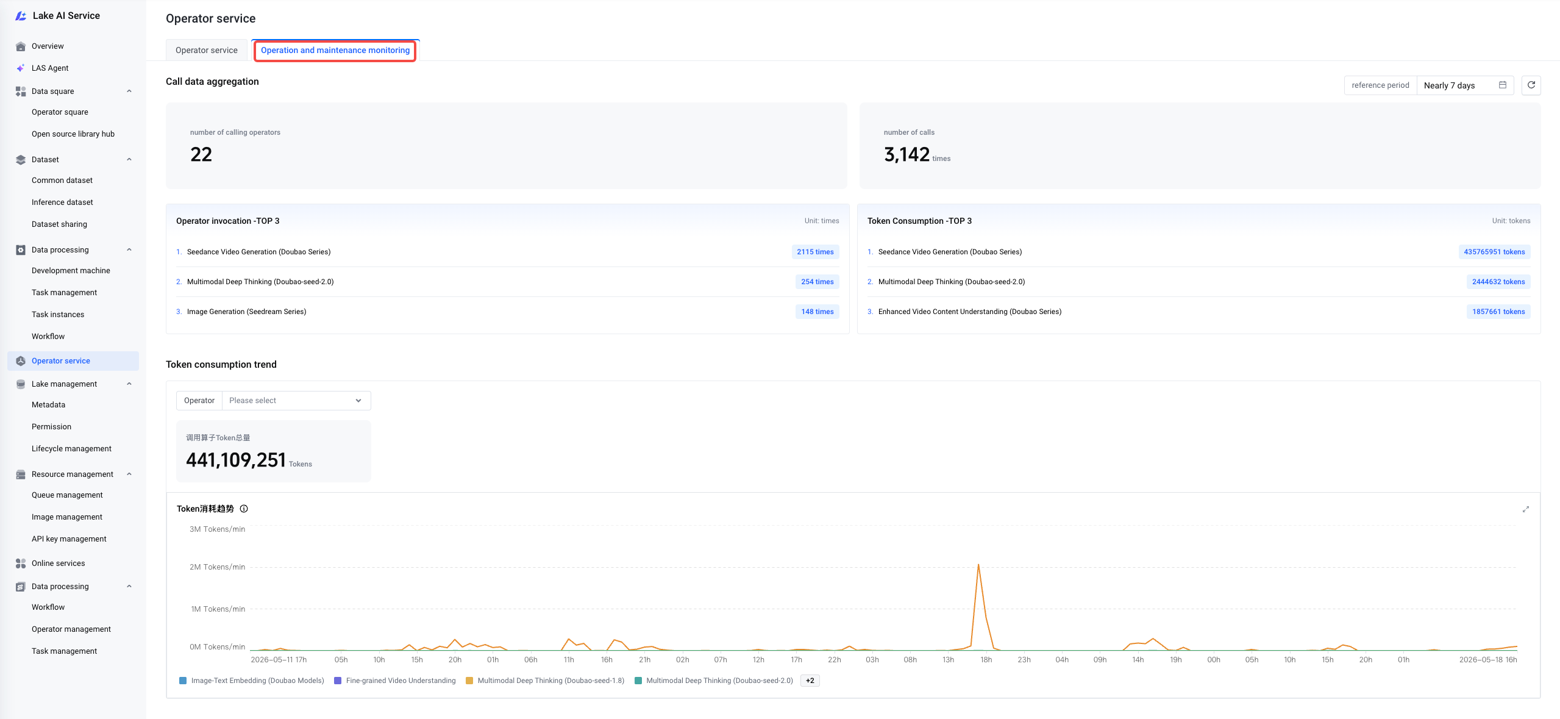Image resolution: width=1560 pixels, height=719 pixels.
Task: Click the 2115 times badge
Action: (x=815, y=252)
